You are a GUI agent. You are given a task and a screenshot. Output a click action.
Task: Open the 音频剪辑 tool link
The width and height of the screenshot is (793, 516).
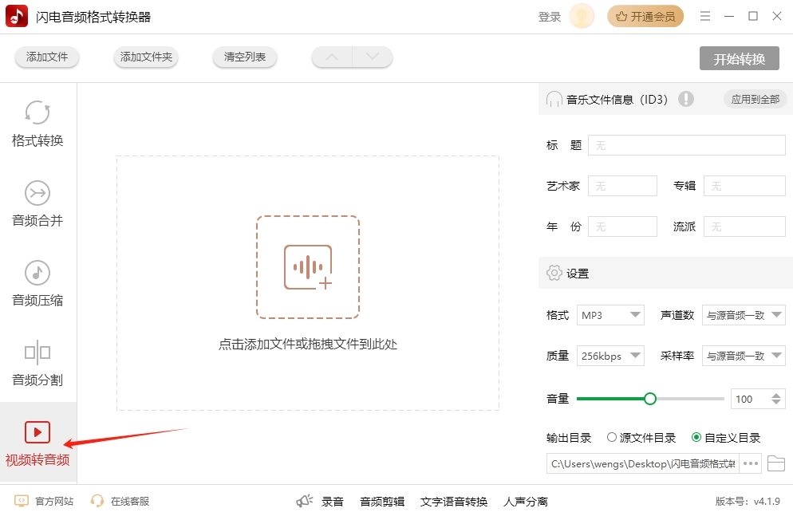pyautogui.click(x=382, y=502)
